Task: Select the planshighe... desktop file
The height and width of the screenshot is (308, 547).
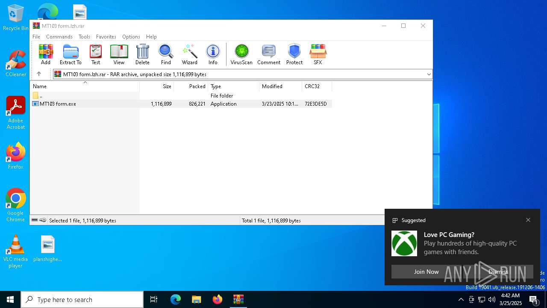Action: pyautogui.click(x=47, y=249)
